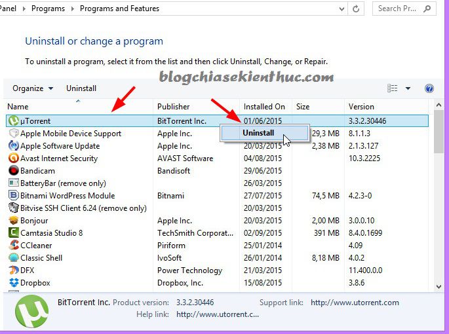Select the Dropbox entry

tap(35, 283)
